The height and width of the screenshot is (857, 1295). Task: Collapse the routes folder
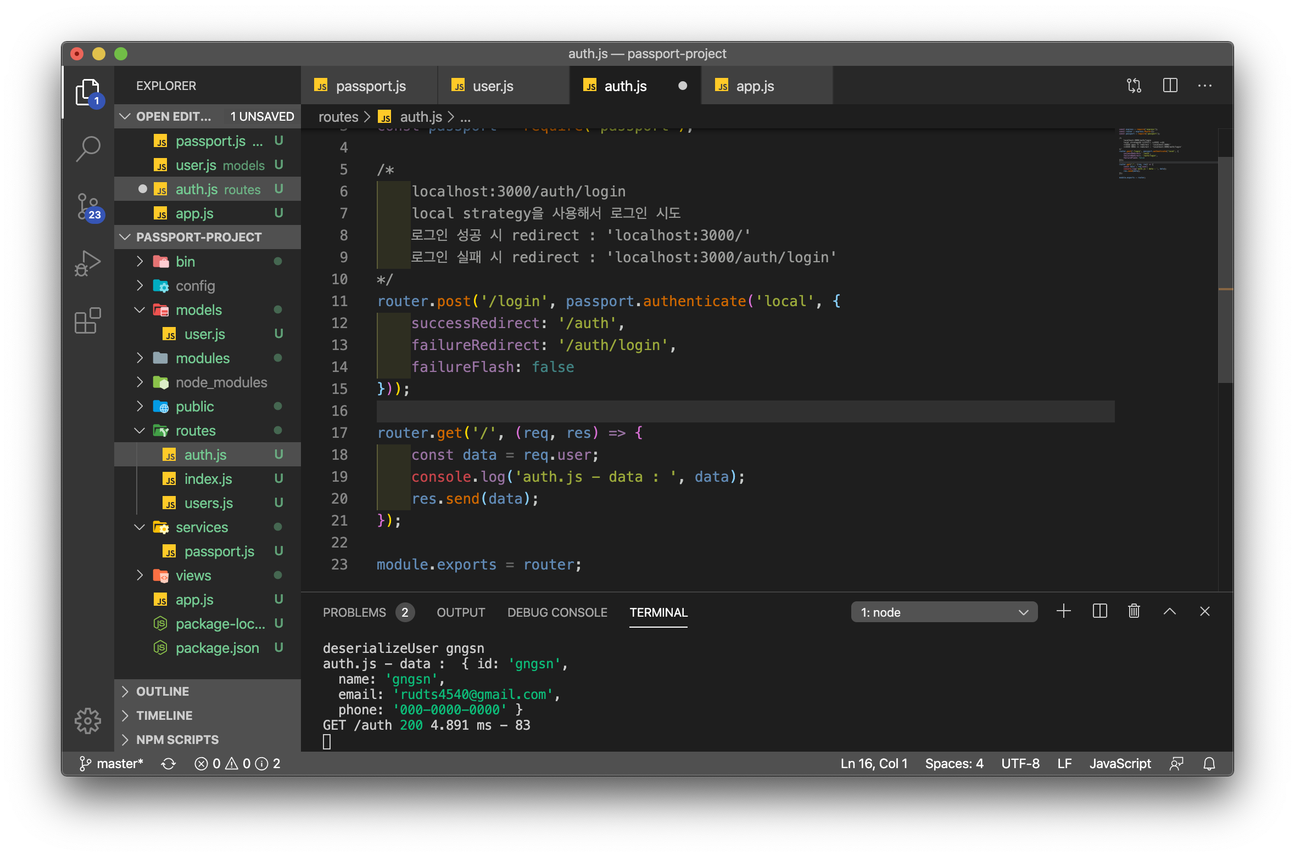point(195,431)
